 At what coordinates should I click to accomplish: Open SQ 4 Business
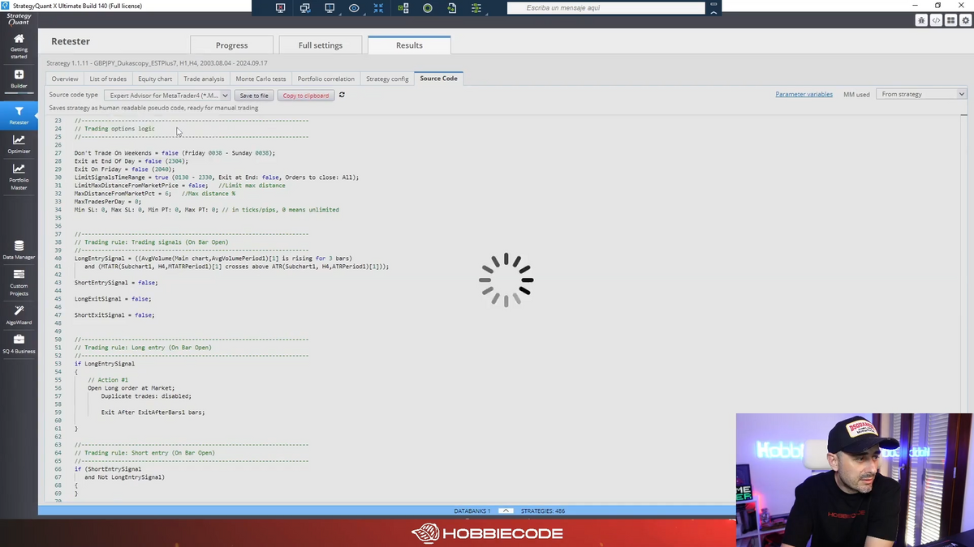click(x=19, y=344)
